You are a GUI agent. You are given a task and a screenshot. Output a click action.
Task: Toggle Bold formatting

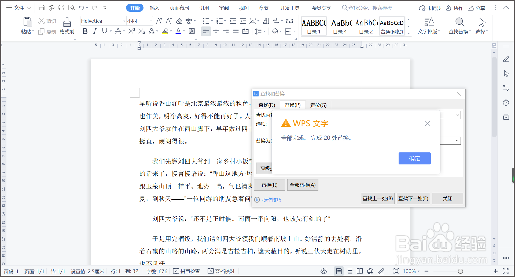[85, 31]
